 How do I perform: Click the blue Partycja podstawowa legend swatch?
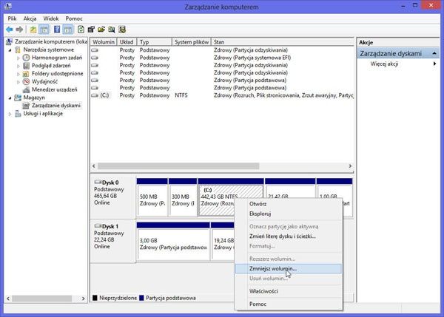point(141,298)
